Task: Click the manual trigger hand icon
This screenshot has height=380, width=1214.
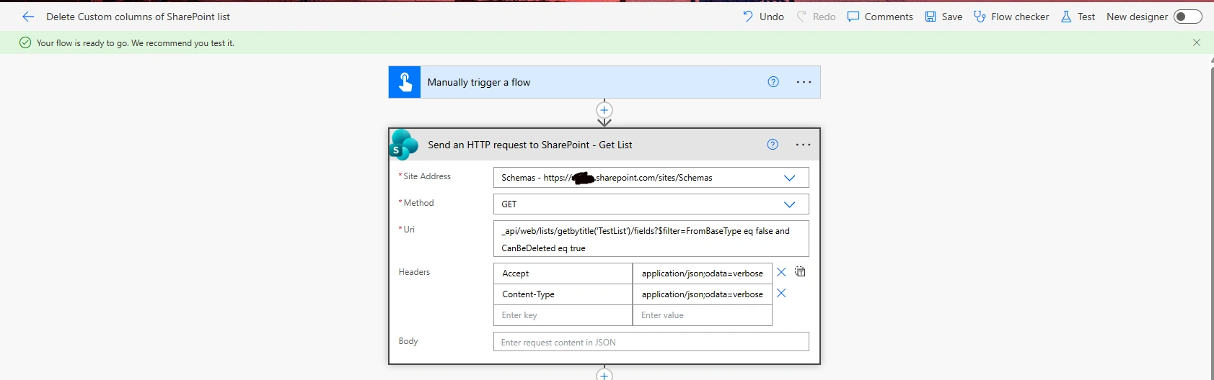Action: pos(405,82)
